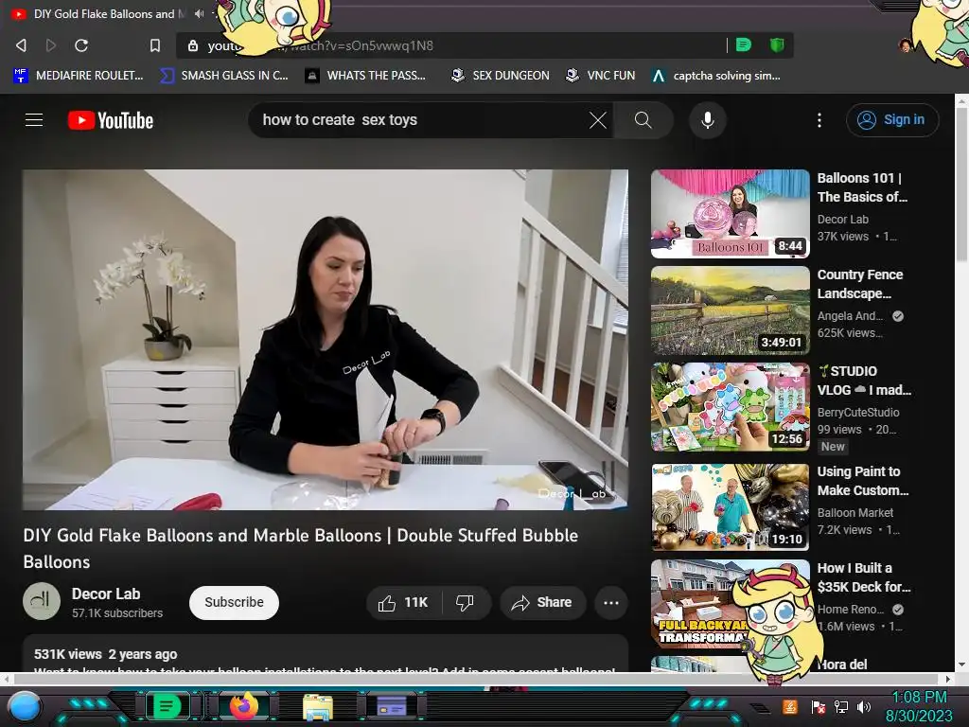The width and height of the screenshot is (969, 727).
Task: Open the green Brave shield icon
Action: [777, 44]
